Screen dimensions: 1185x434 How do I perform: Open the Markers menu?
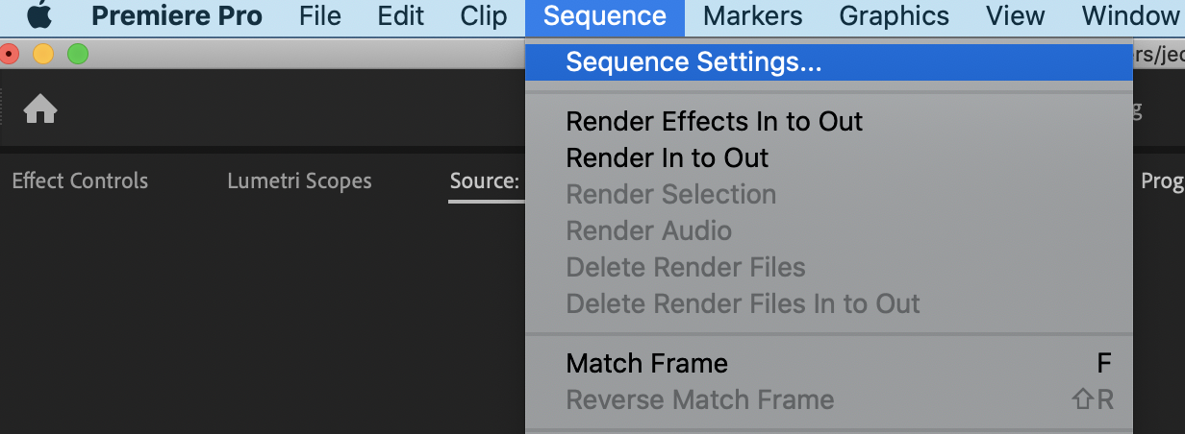pos(752,16)
